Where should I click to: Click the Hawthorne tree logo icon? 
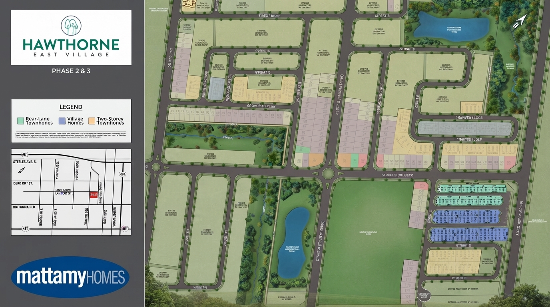click(x=71, y=26)
